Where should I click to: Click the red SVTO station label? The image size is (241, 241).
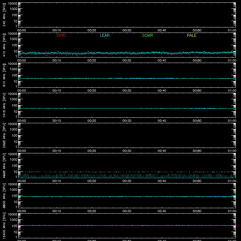point(61,35)
